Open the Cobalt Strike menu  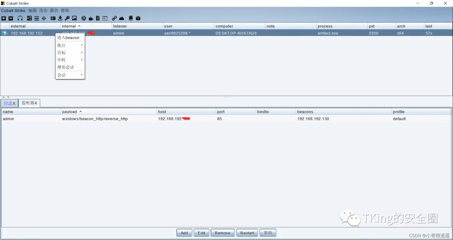[x=13, y=10]
